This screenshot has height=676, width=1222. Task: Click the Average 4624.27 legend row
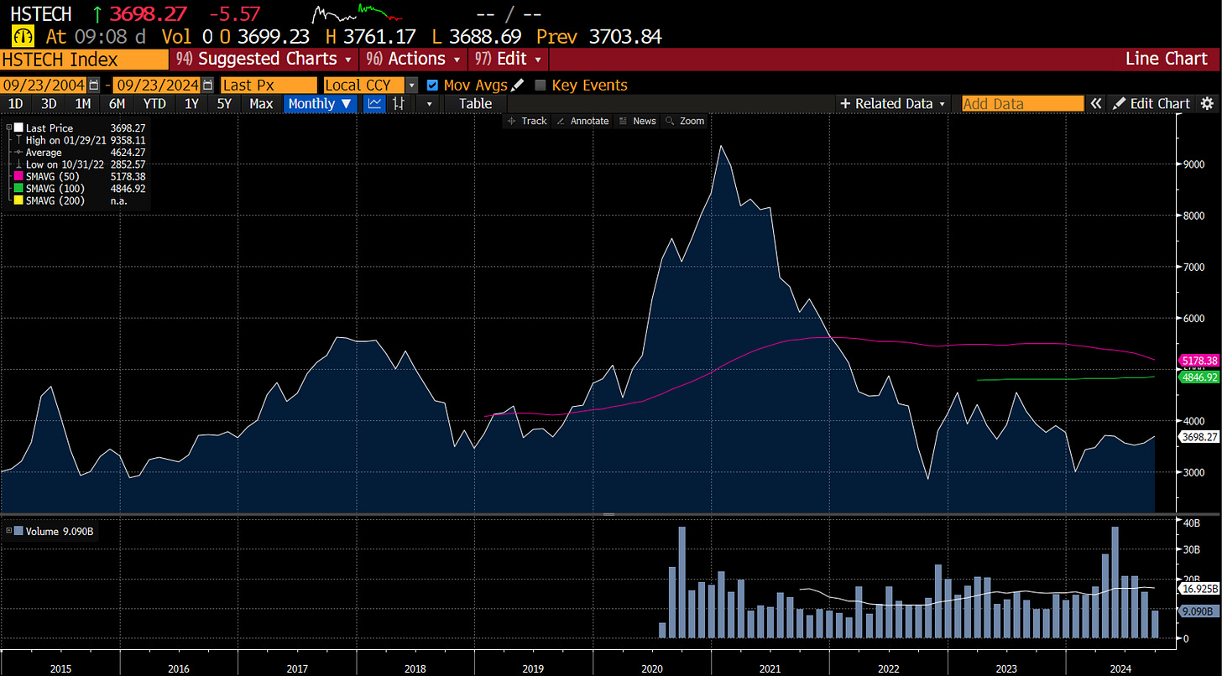pos(80,153)
